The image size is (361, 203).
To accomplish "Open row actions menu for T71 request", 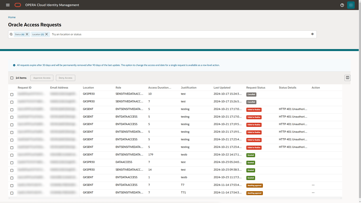I will pos(313,192).
